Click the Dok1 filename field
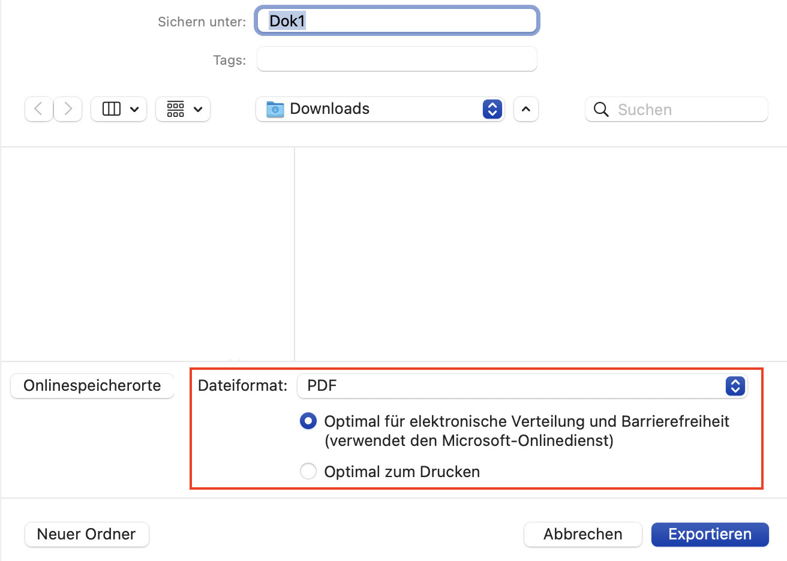The height and width of the screenshot is (561, 787). [x=396, y=20]
